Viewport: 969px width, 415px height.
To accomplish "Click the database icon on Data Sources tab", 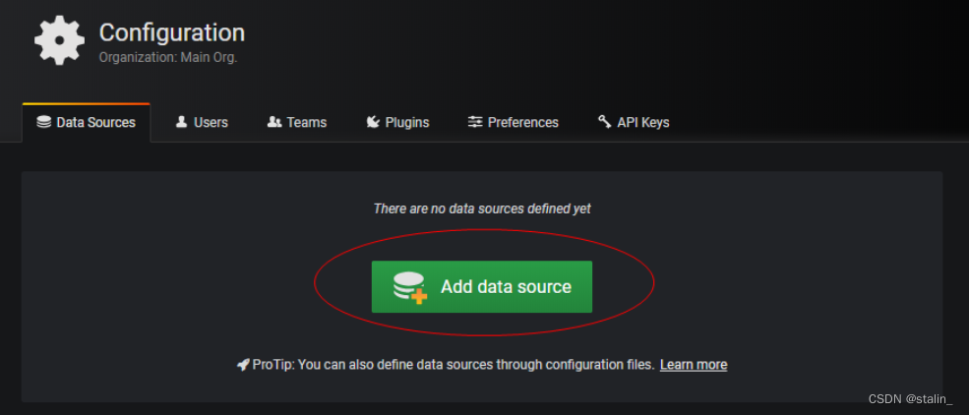I will click(x=43, y=122).
